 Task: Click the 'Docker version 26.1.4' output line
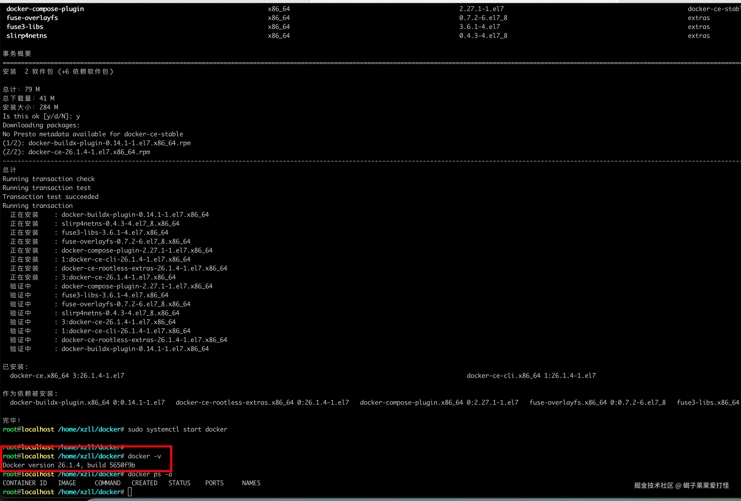[x=69, y=465]
